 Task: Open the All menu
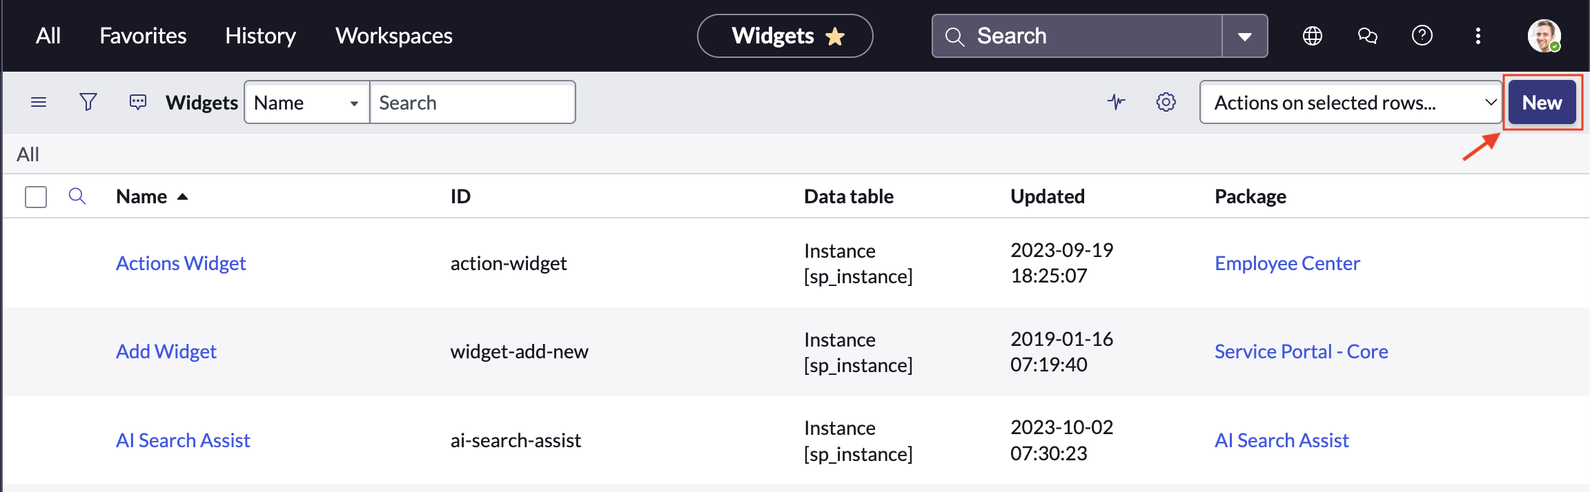[x=48, y=36]
